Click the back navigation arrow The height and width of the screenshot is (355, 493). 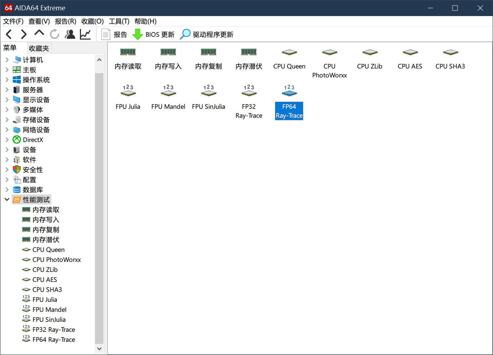point(9,34)
